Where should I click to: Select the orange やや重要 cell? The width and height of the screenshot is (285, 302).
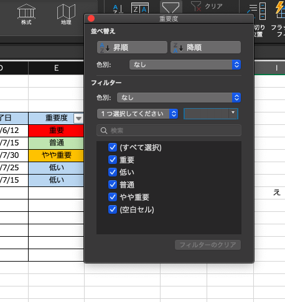[56, 155]
